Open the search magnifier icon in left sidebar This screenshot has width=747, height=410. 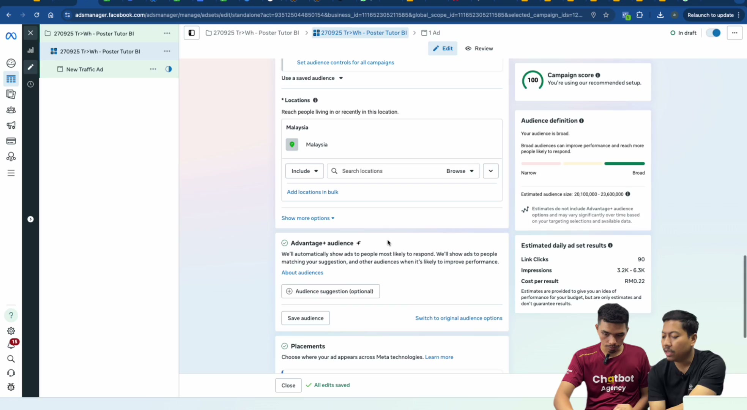[11, 359]
